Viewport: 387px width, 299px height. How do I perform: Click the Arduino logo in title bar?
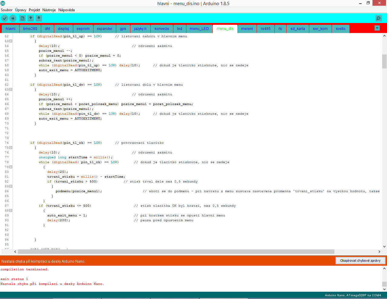click(3, 3)
